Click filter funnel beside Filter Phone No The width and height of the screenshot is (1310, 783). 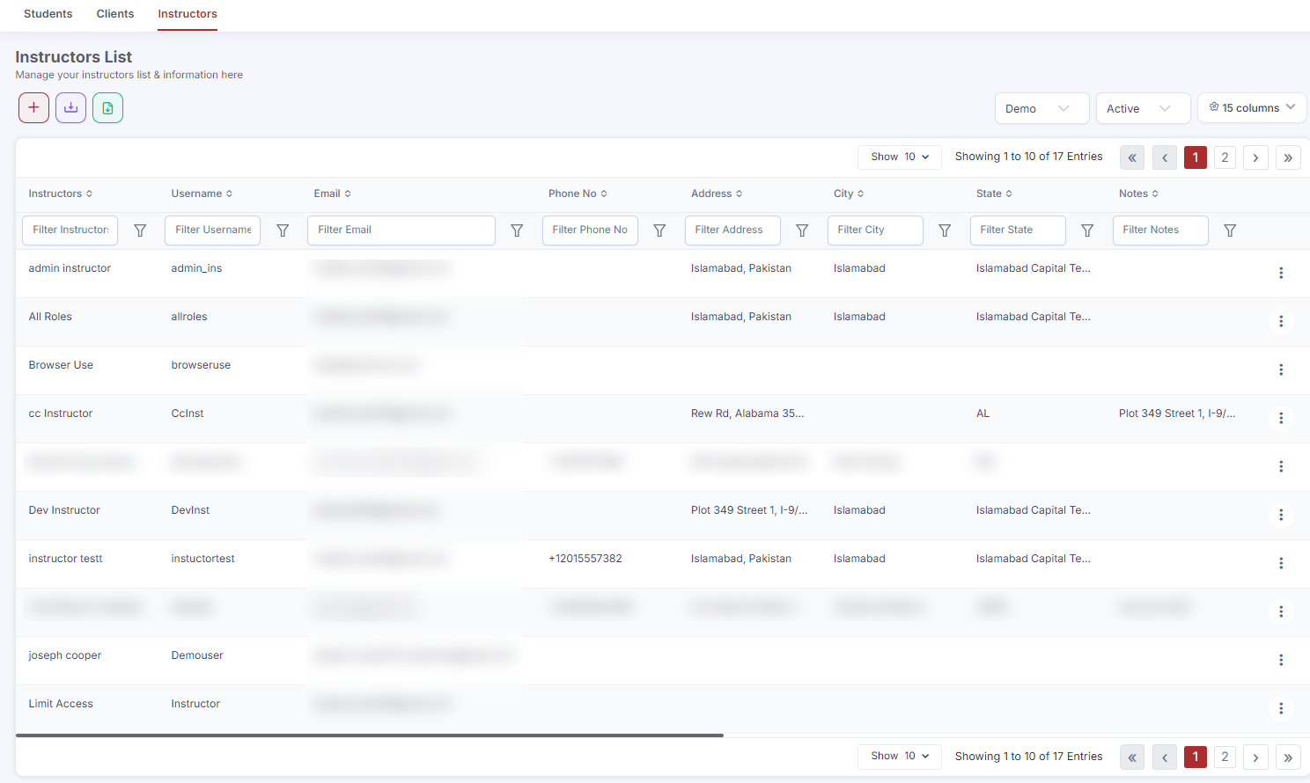659,231
